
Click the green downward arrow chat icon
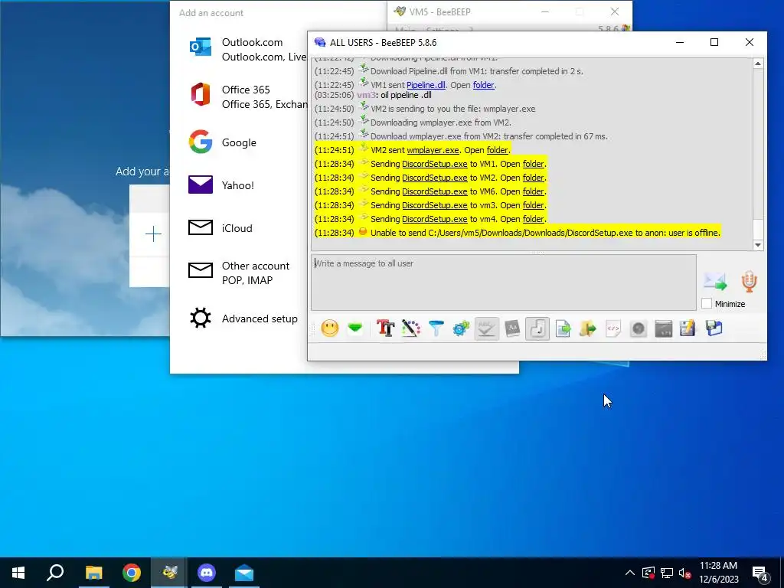pos(355,328)
